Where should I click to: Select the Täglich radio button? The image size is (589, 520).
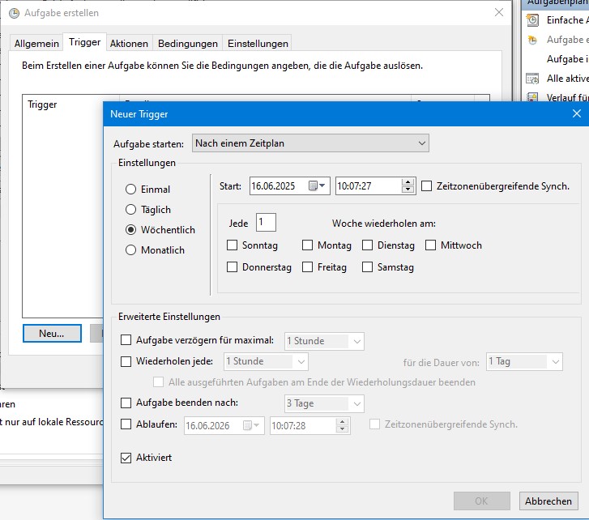tap(130, 210)
